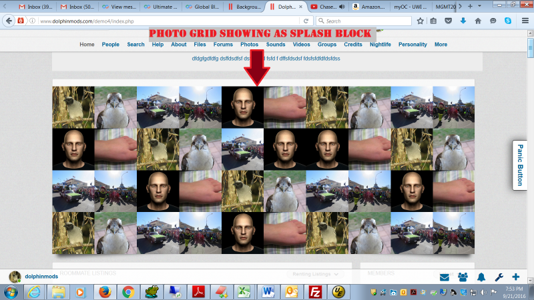This screenshot has height=300, width=534.
Task: Click the dfdgfgdfdfg description text line
Action: pyautogui.click(x=266, y=59)
